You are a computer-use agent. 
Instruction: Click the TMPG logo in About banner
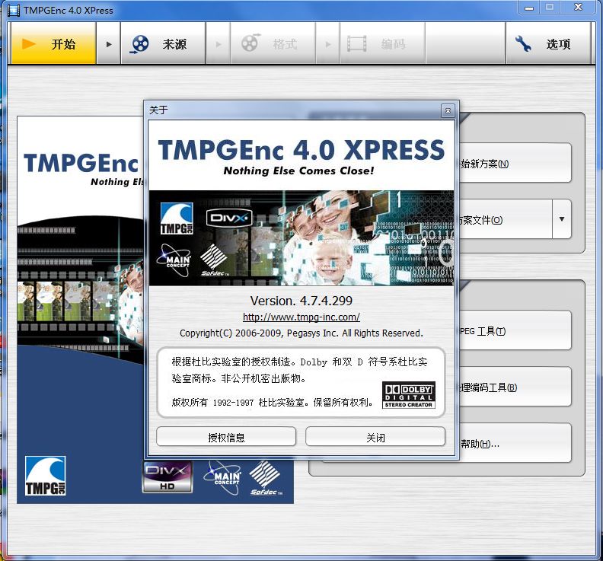click(x=177, y=218)
